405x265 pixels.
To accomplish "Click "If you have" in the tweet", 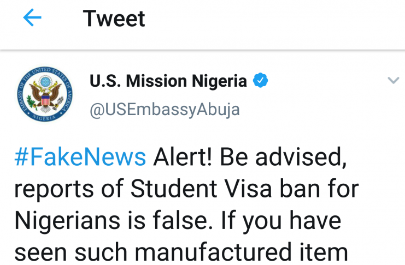I will coord(286,221).
